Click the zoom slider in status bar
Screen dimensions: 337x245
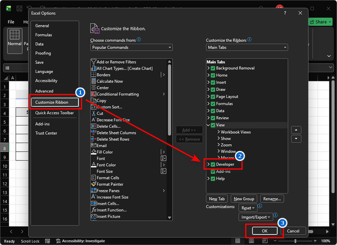pyautogui.click(x=295, y=241)
